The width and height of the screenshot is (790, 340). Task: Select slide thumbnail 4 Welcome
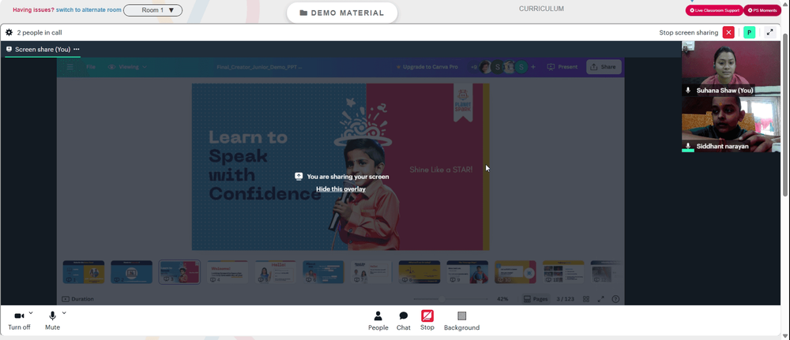[x=228, y=272]
